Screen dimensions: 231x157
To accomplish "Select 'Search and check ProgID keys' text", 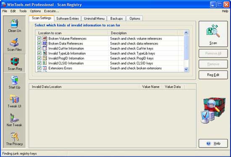I will point(132,58).
